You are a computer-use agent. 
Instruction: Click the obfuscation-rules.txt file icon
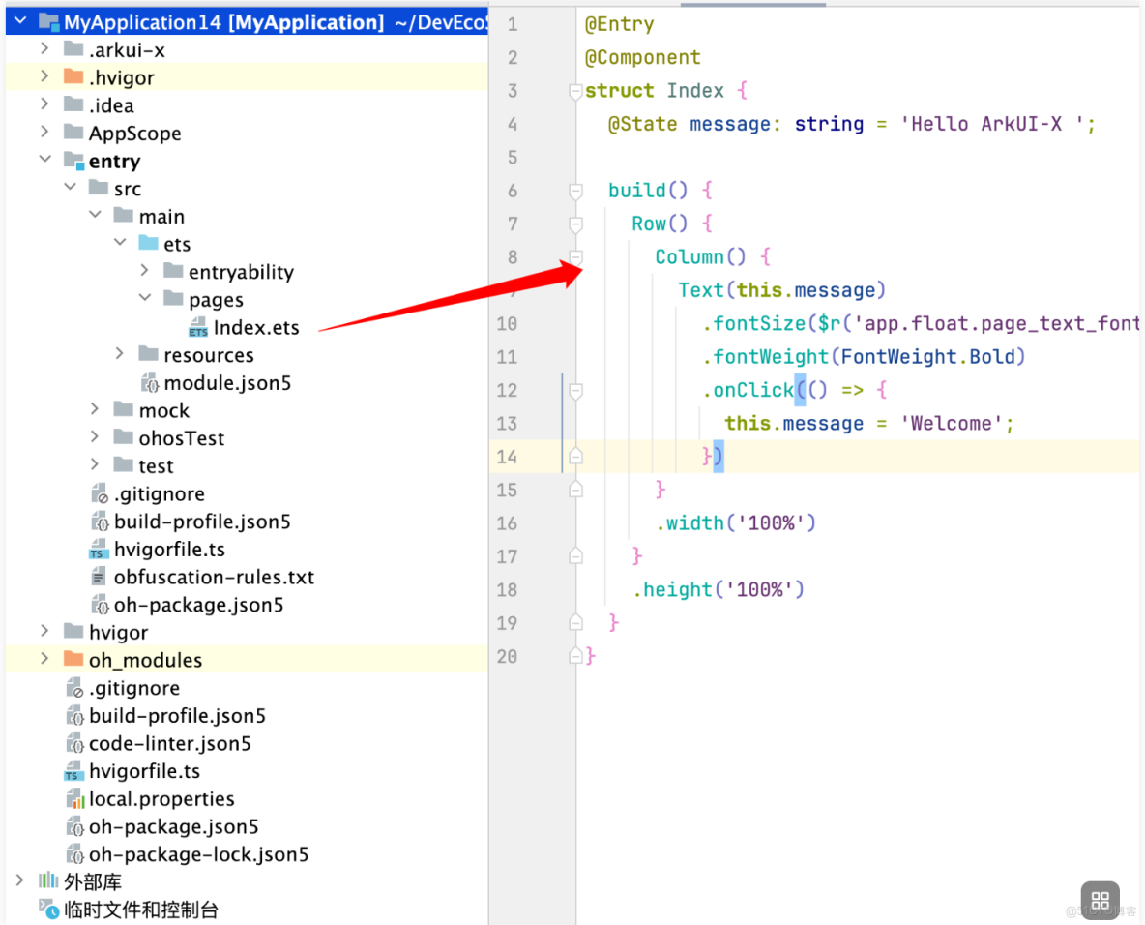pos(100,577)
